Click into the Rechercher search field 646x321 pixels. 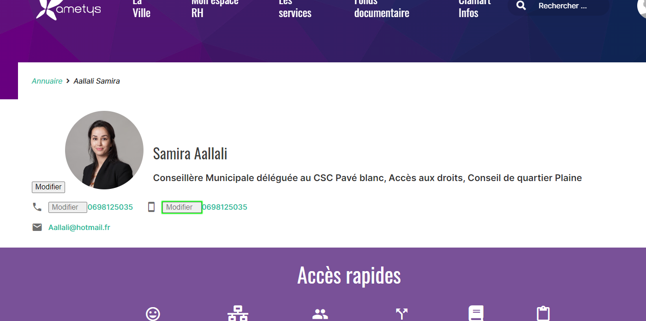[570, 6]
